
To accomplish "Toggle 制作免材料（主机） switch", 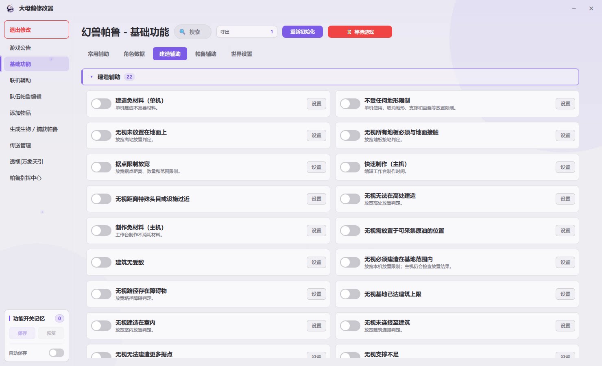I will 101,231.
